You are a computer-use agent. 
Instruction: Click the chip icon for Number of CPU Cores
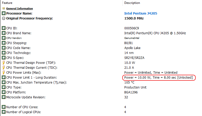tap(4, 107)
